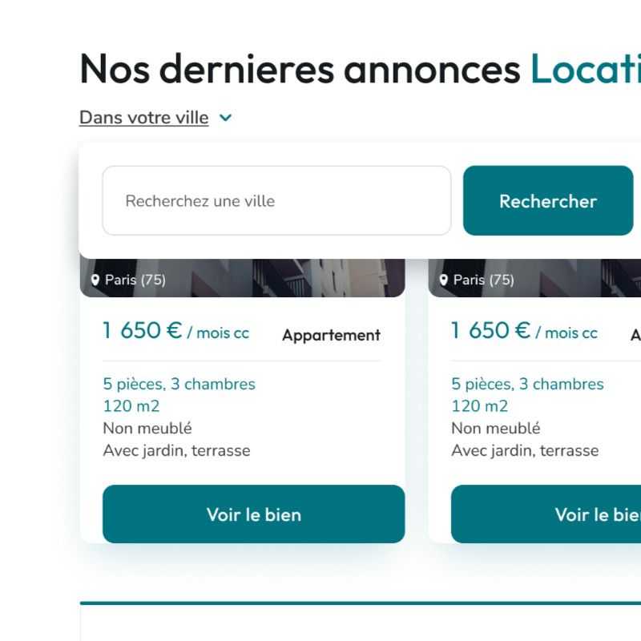The image size is (641, 641).
Task: Open the first listing's photo thumbnail
Action: (x=243, y=278)
